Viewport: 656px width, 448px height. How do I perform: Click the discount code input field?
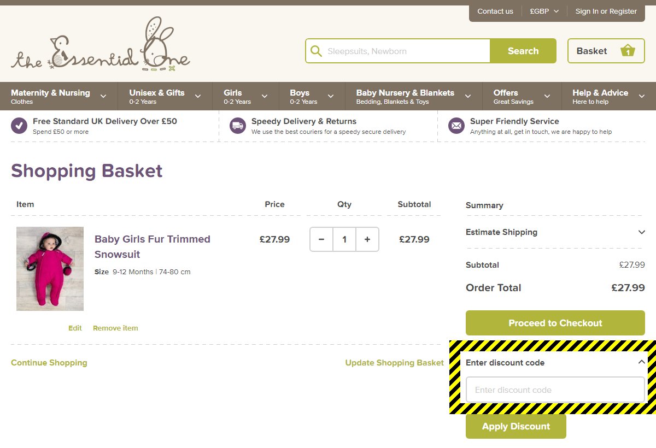(x=555, y=390)
